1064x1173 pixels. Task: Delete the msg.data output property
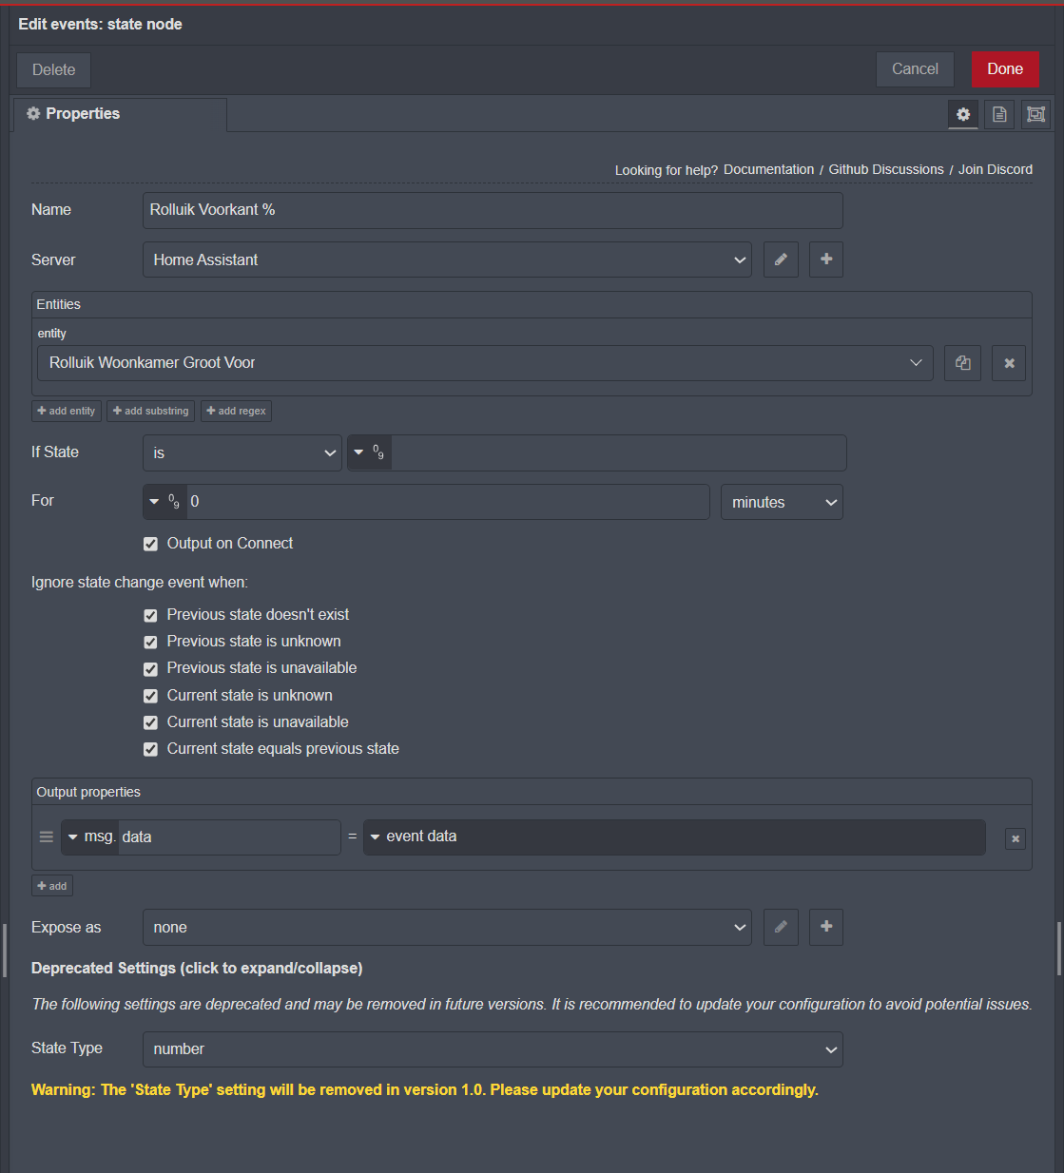(1016, 838)
